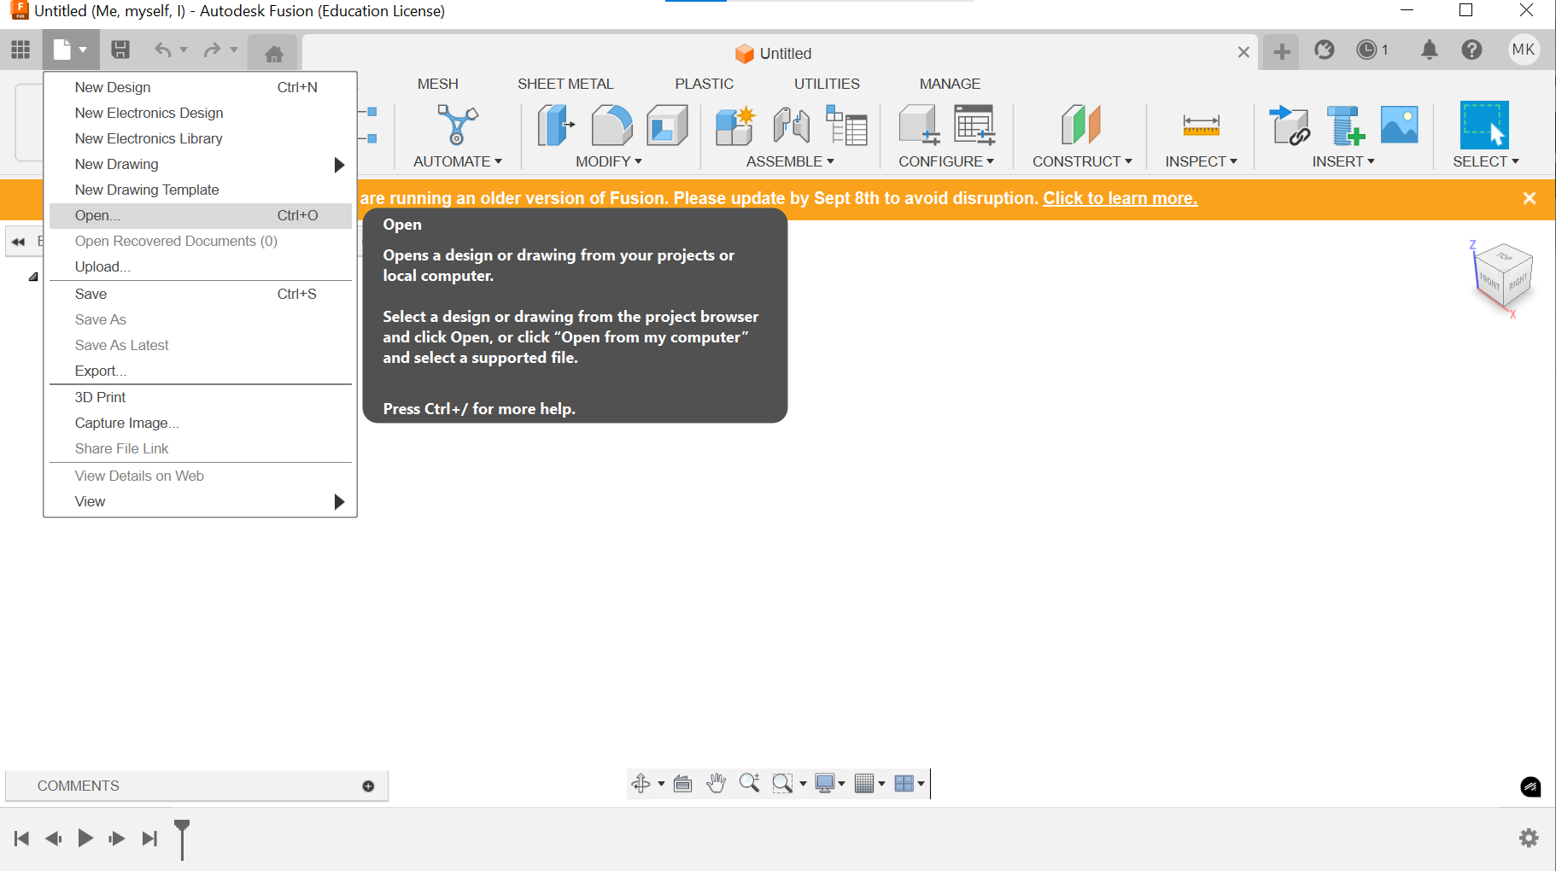Click the Redo arrow
This screenshot has width=1556, height=871.
pyautogui.click(x=212, y=50)
